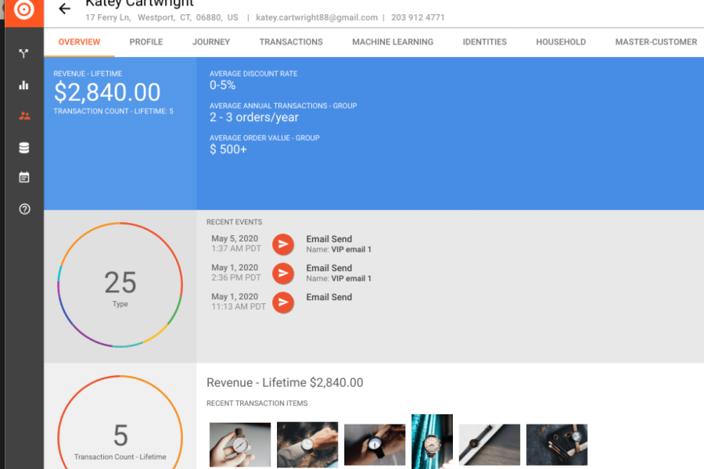Select the Transactions tab
Image resolution: width=704 pixels, height=469 pixels.
point(291,42)
